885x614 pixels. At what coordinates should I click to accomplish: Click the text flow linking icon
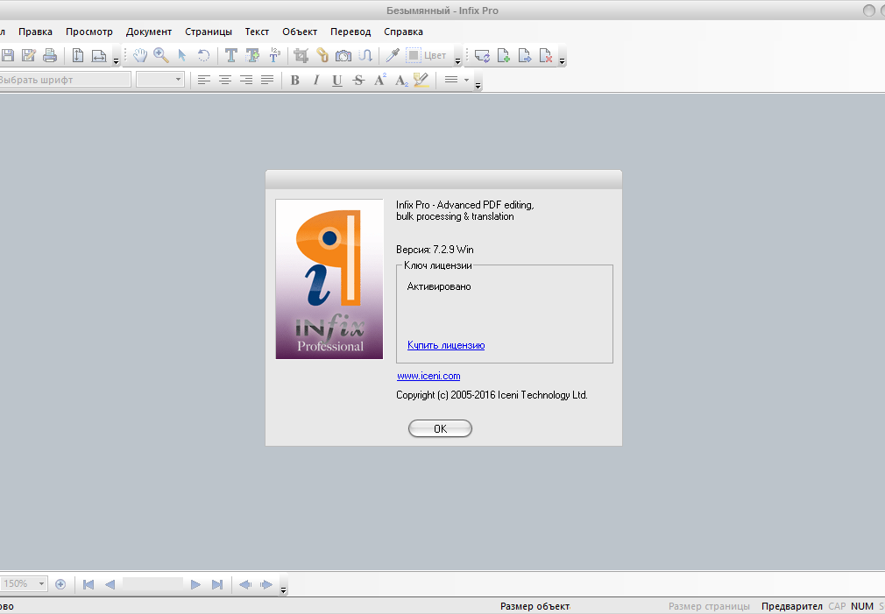(x=365, y=55)
